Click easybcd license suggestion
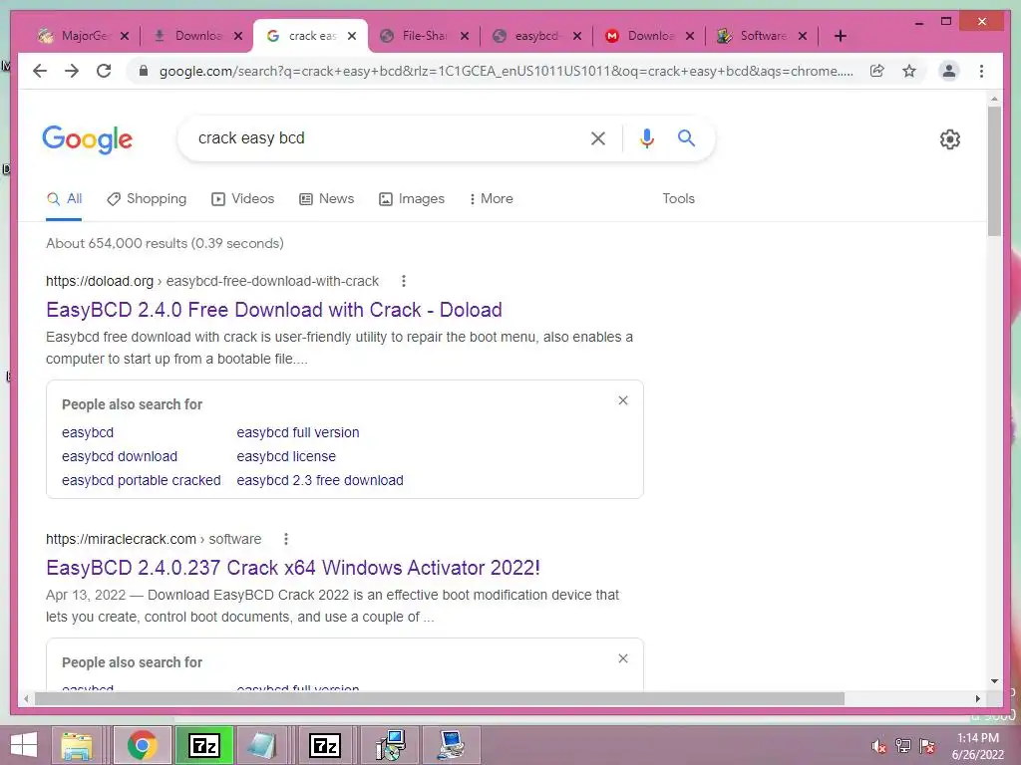 point(286,456)
